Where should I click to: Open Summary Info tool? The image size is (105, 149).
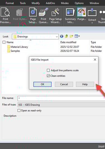click(x=70, y=16)
